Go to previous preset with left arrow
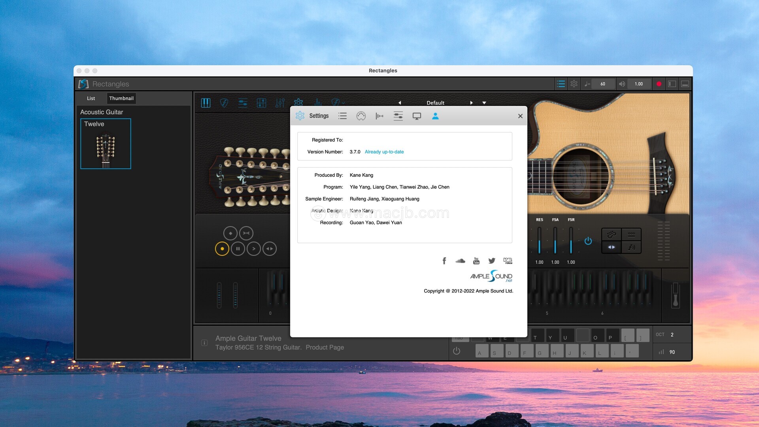Image resolution: width=759 pixels, height=427 pixels. point(400,103)
